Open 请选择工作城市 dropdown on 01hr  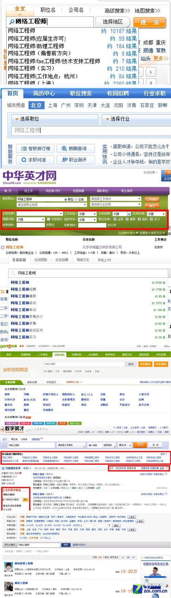[x=70, y=445]
